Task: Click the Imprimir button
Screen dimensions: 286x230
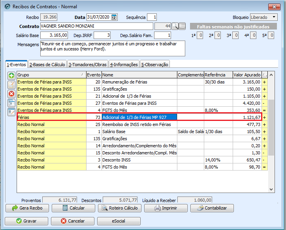Action: (x=166, y=208)
